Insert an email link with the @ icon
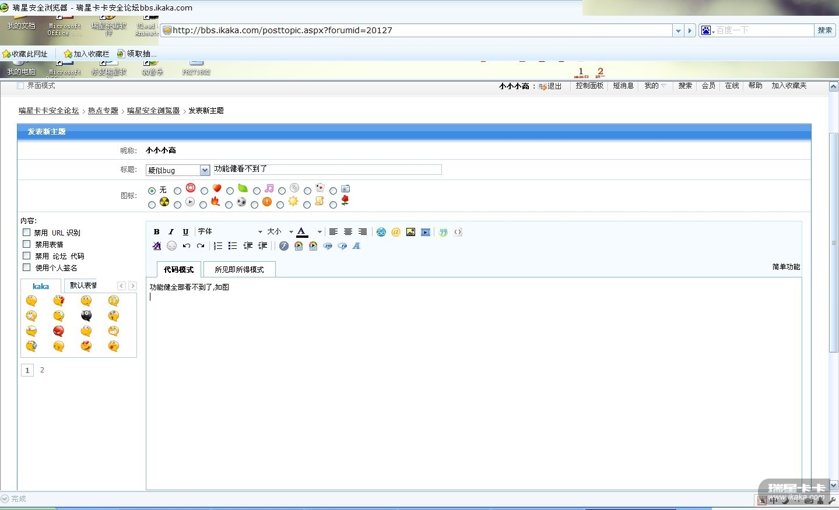Screen dimensions: 839x510 click(396, 232)
